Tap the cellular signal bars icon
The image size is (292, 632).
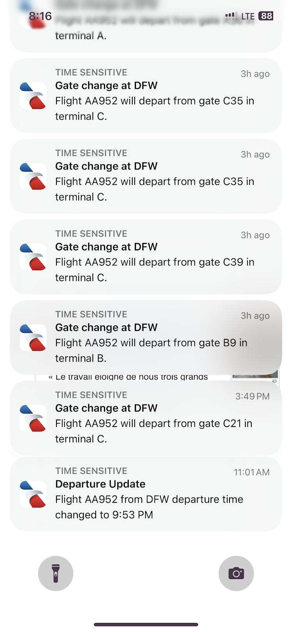click(232, 16)
